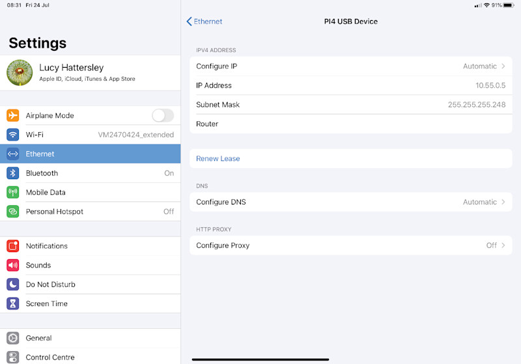Select the Ethernet settings row
Screen dimensions: 521x364
pos(91,154)
